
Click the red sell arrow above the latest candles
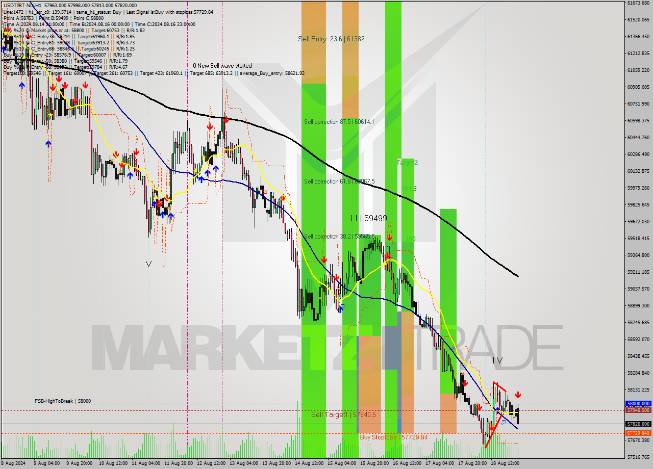tap(518, 395)
